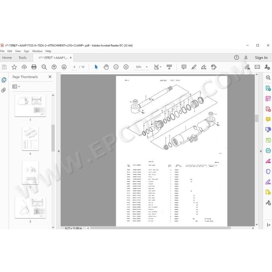Click the document scroll down arrow
Screen dimensions: 272x272
click(257, 225)
